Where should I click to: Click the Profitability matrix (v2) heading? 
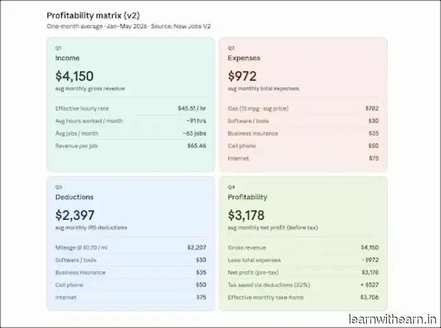pyautogui.click(x=93, y=16)
